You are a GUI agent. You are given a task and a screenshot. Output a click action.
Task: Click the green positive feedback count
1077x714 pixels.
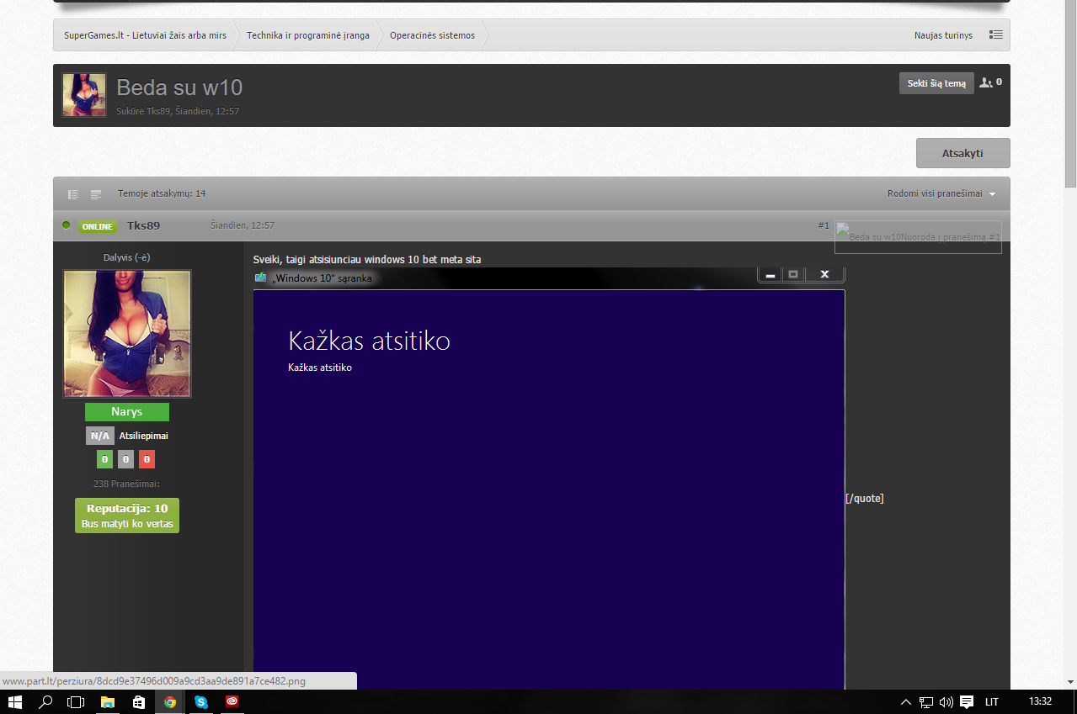click(x=104, y=459)
